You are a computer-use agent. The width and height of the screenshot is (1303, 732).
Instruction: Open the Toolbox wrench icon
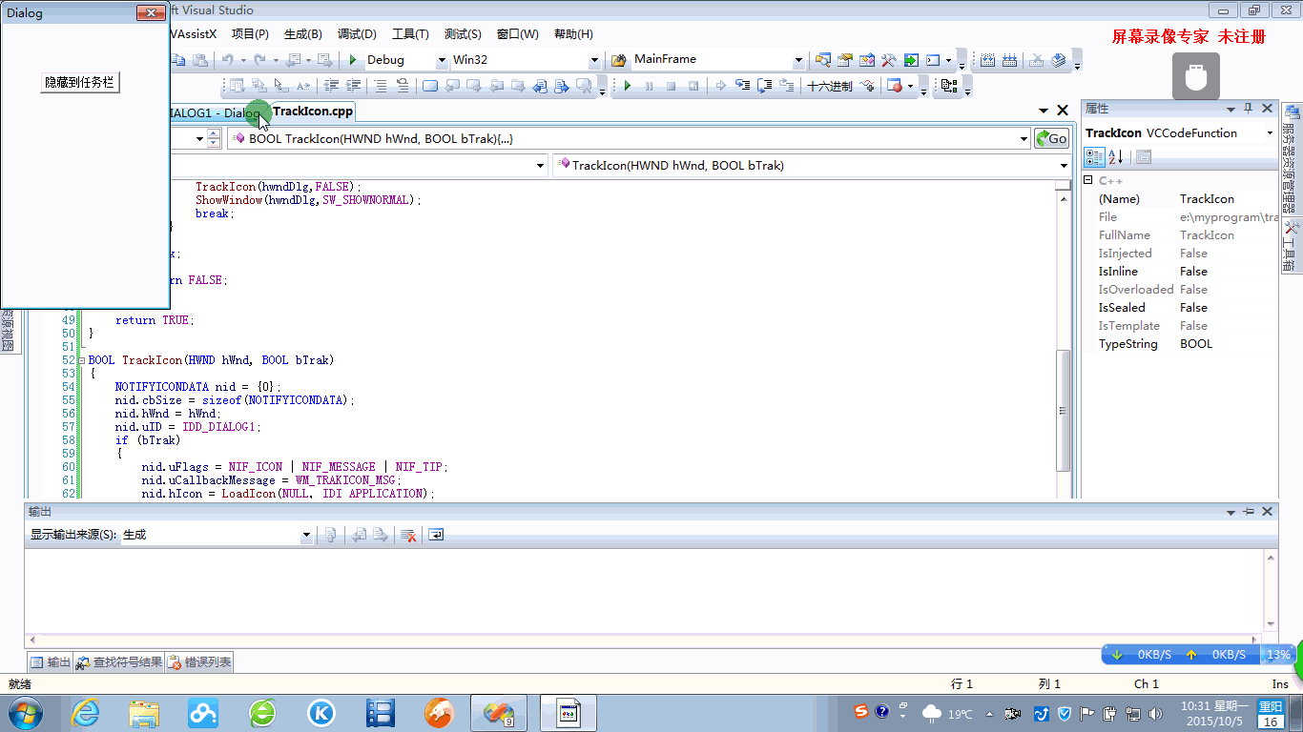pyautogui.click(x=889, y=60)
